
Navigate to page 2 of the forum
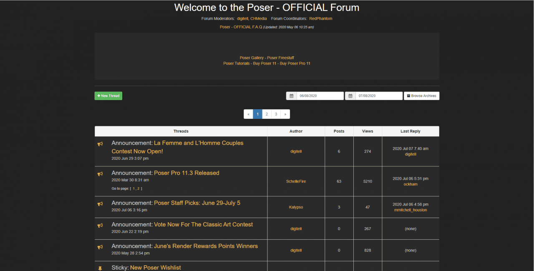267,114
